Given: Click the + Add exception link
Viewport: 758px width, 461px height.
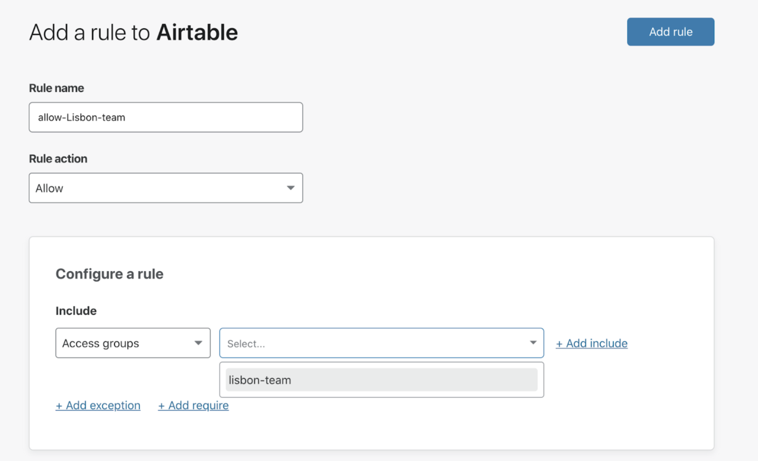Looking at the screenshot, I should (x=98, y=405).
